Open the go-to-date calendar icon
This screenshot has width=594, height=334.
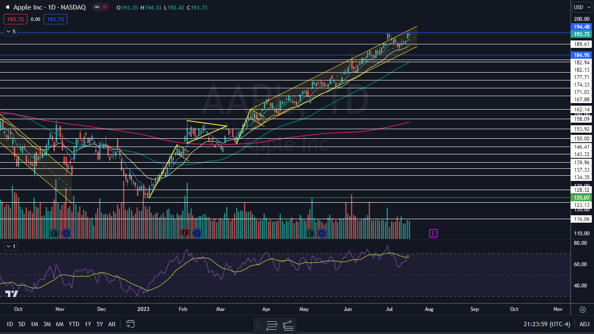(x=130, y=324)
